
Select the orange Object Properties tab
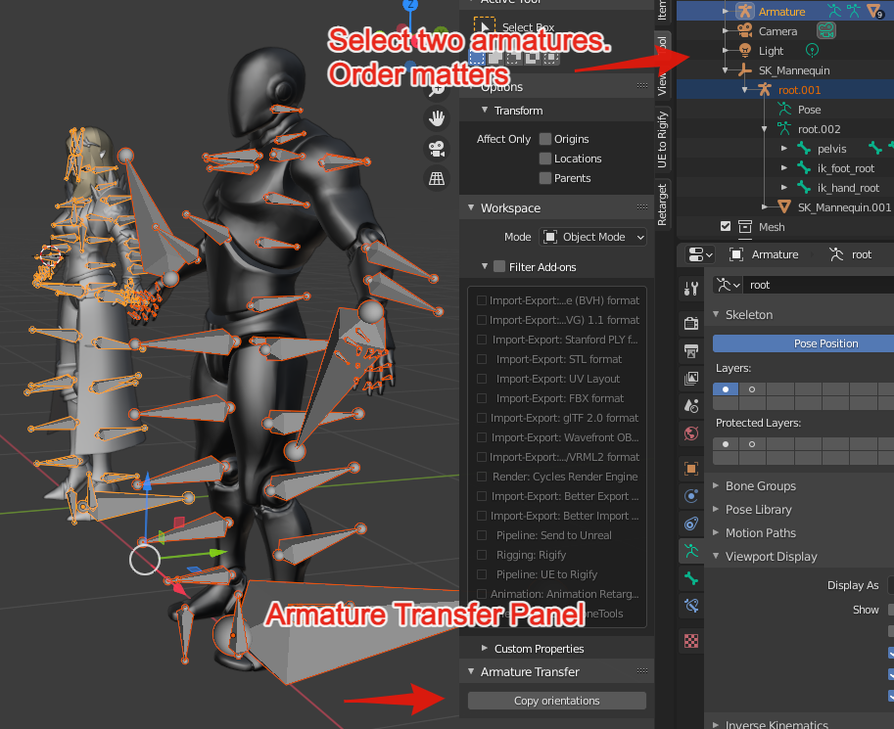tap(690, 467)
